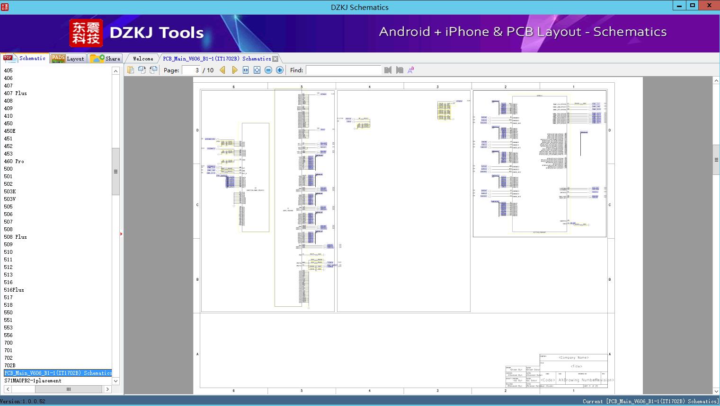
Task: Switch to PADS Layout tab
Action: [68, 59]
